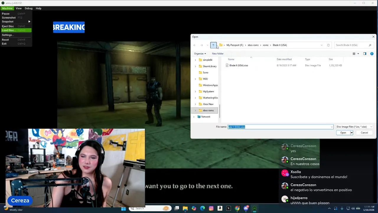The width and height of the screenshot is (378, 213).
Task: Go up one folder level in Open dialog
Action: (213, 45)
